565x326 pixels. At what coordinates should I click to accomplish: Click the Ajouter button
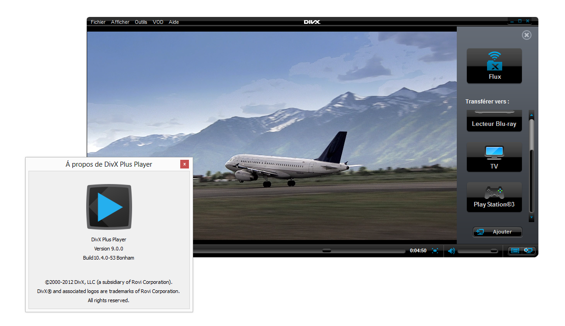(x=498, y=232)
